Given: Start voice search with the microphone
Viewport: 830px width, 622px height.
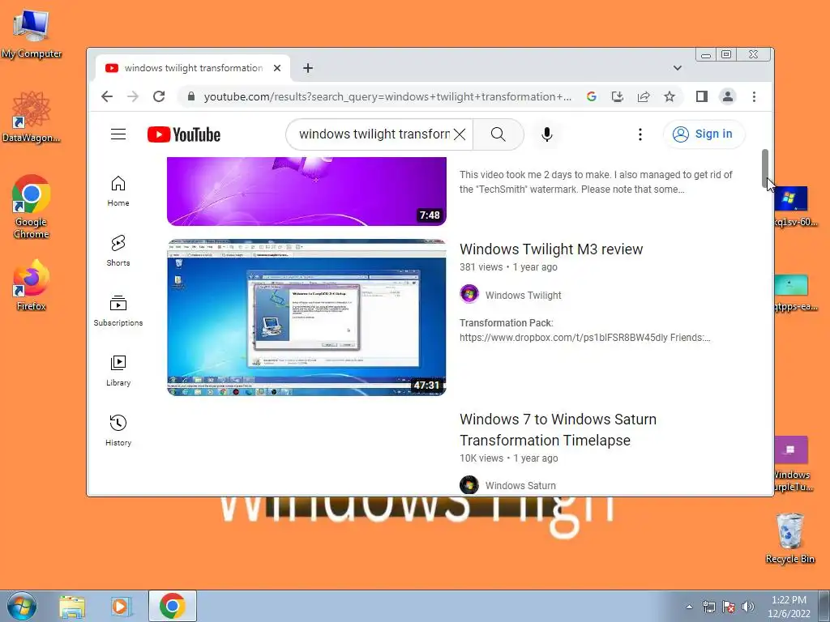Looking at the screenshot, I should click(x=547, y=134).
